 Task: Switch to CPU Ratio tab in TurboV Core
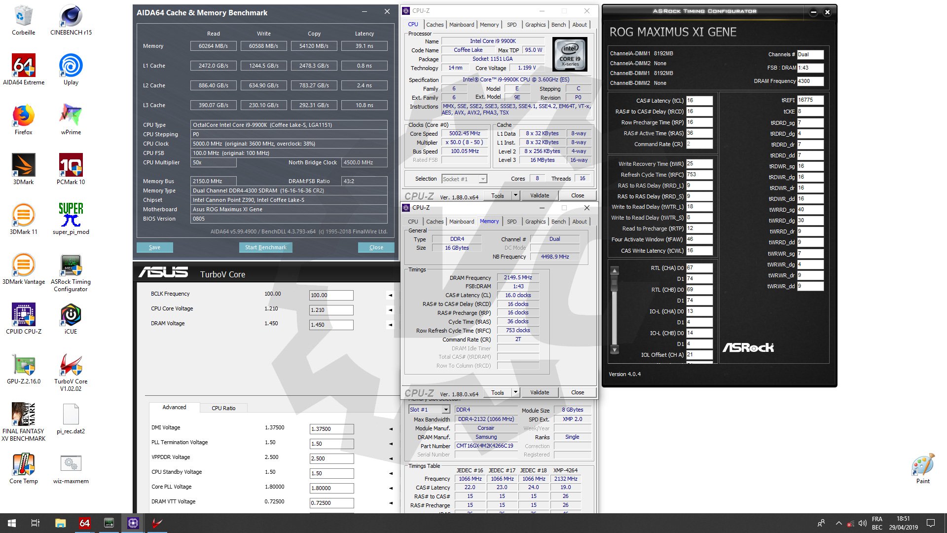tap(223, 408)
